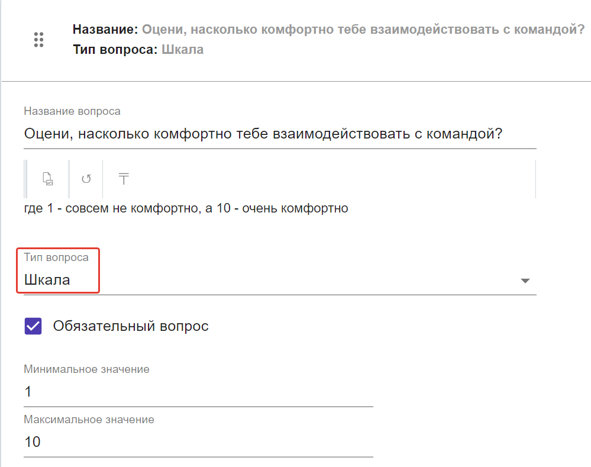This screenshot has width=591, height=467.
Task: Click the Тип вопроса field label
Action: coord(56,257)
